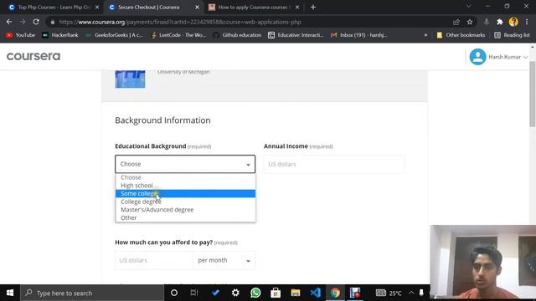The image size is (536, 301).
Task: Open the Chrome three-dot menu
Action: pyautogui.click(x=527, y=22)
